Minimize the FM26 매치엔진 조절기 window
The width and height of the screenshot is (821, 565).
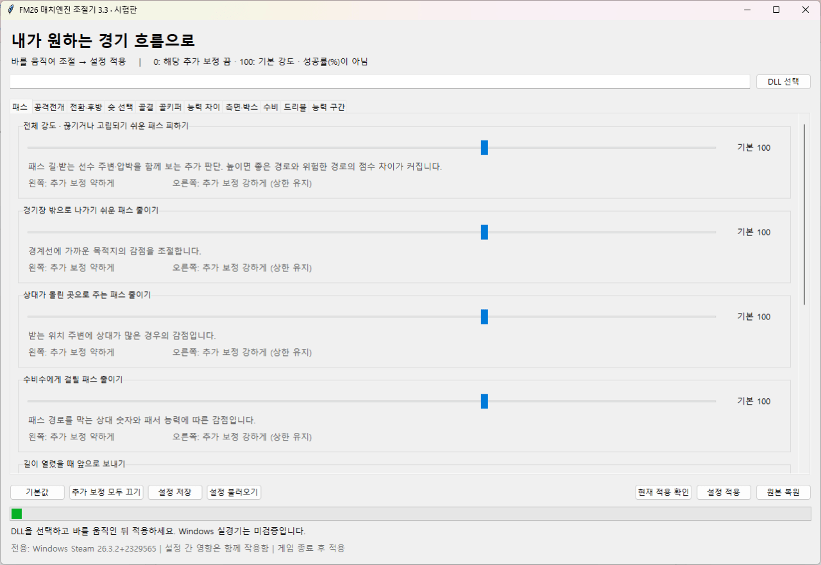tap(747, 10)
